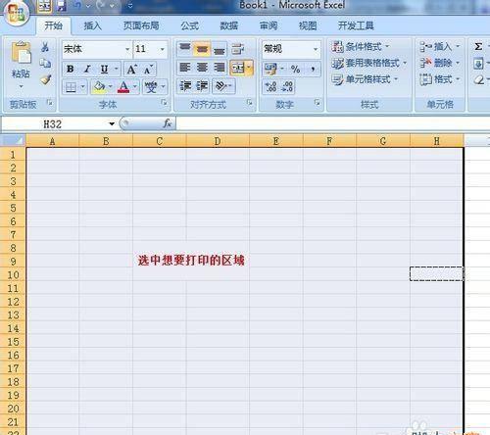Click 删除 button in cells group
490x435 pixels.
click(440, 63)
